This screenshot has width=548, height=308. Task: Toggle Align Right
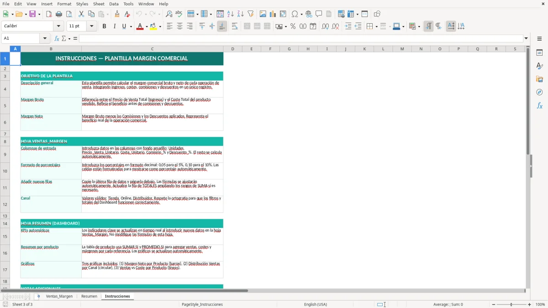(x=190, y=26)
